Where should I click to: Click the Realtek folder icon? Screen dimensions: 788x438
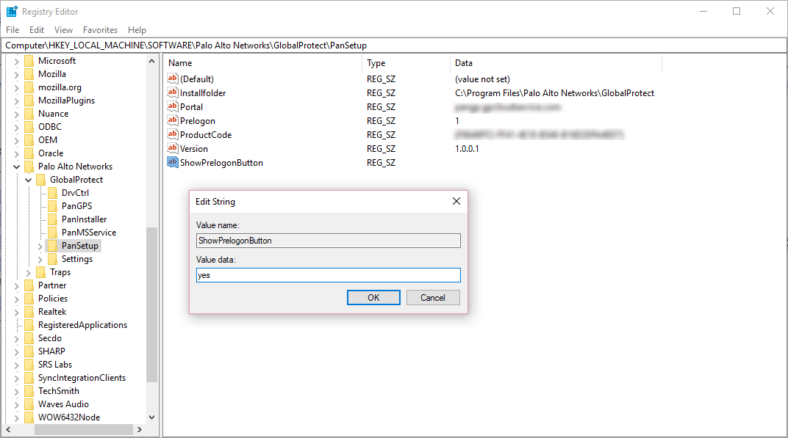tap(29, 312)
